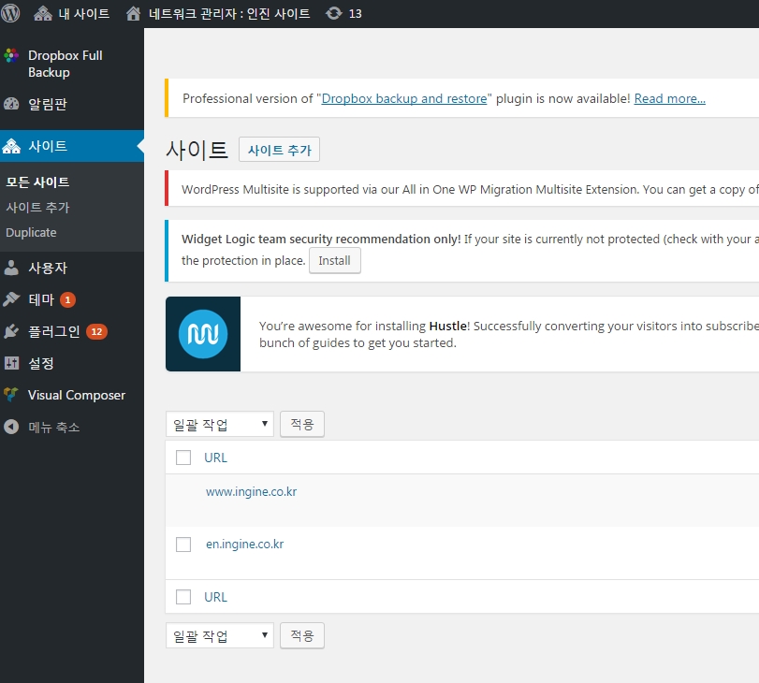Click the 사이트 page heading text
The image size is (759, 683).
tap(197, 150)
